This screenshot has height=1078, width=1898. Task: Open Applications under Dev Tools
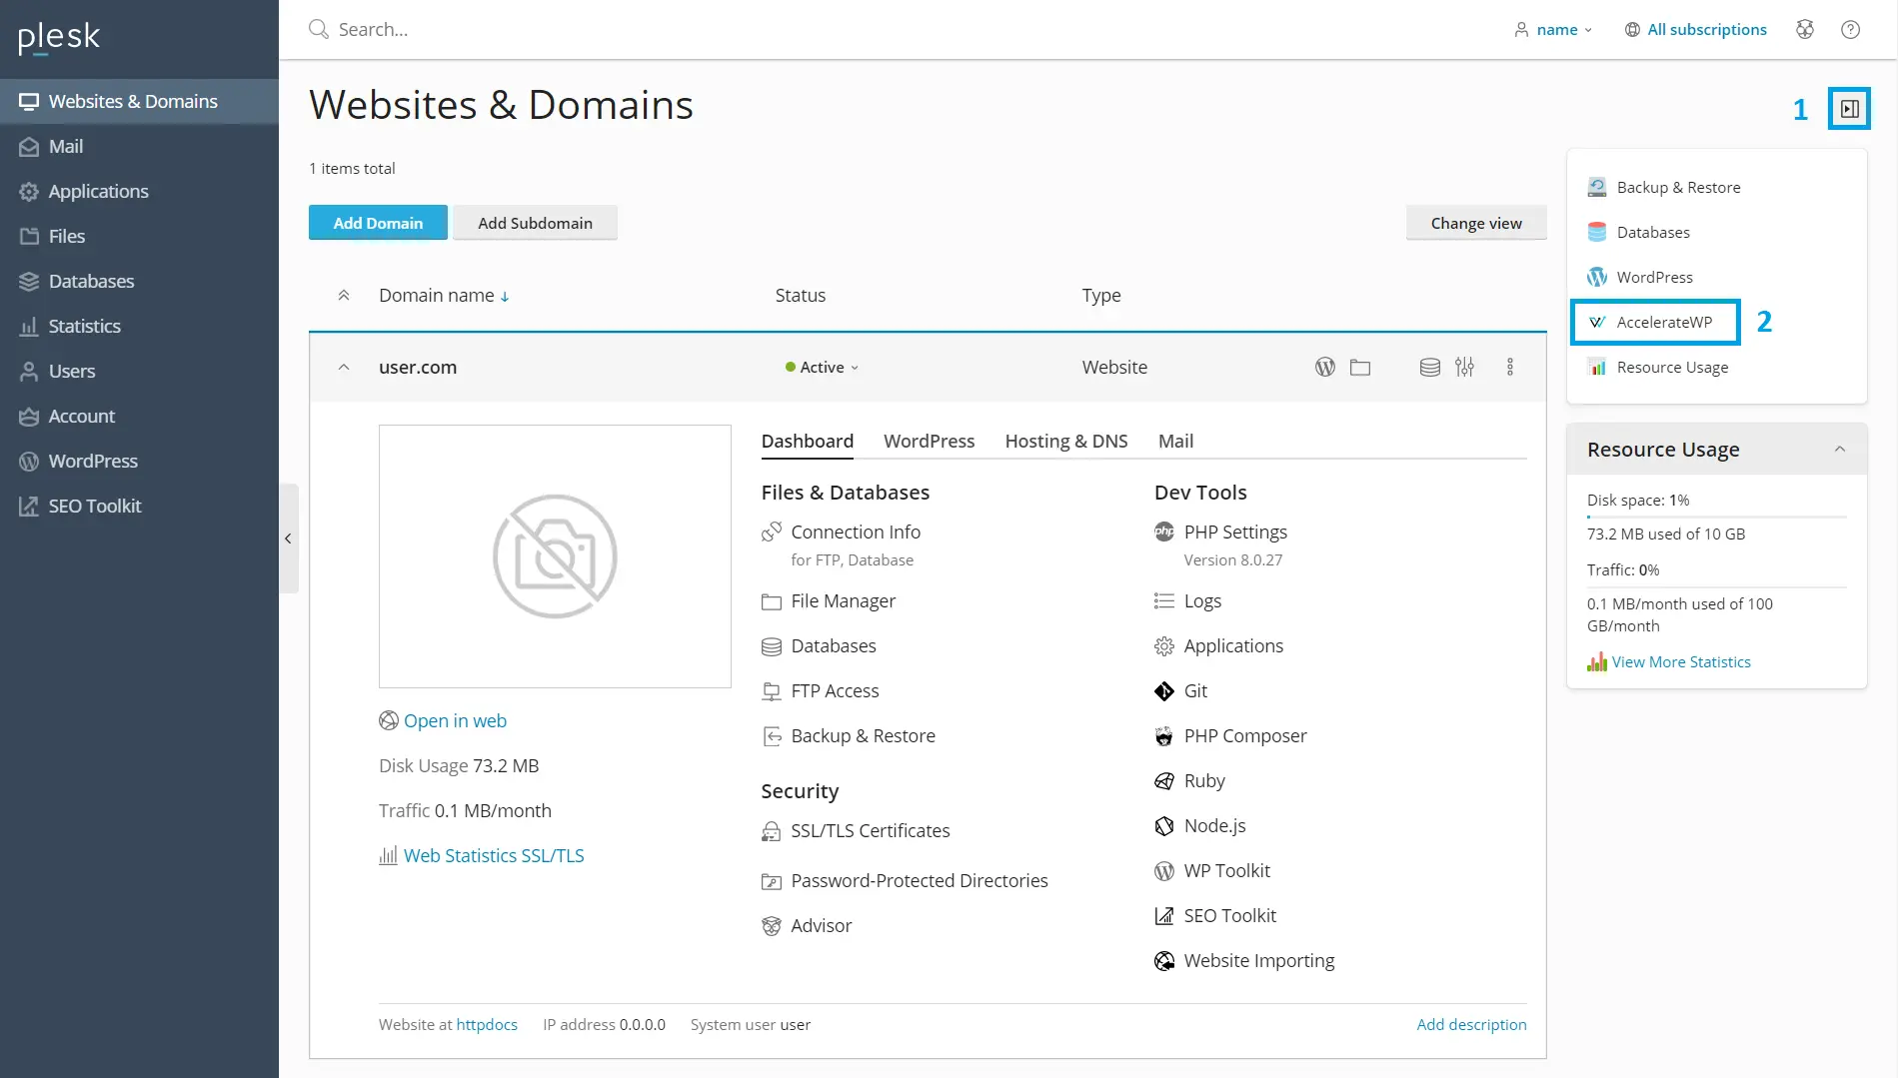1219,645
